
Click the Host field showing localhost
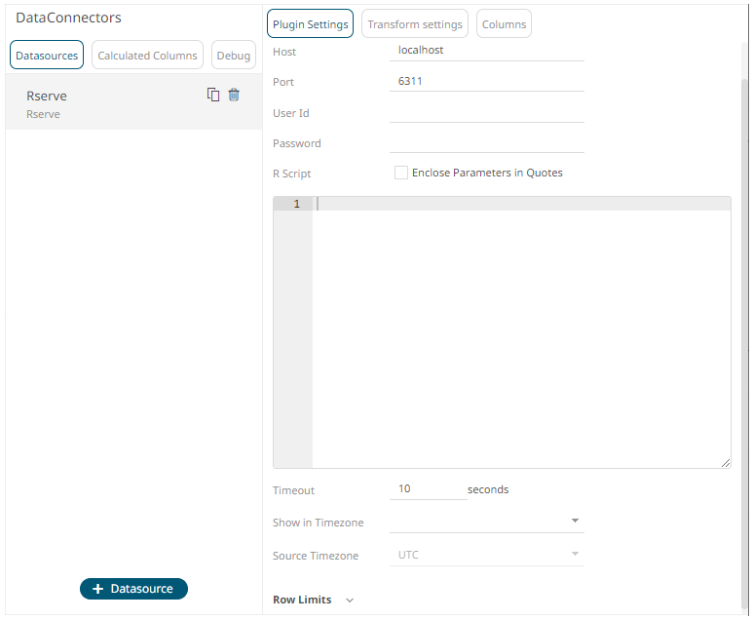pos(487,51)
